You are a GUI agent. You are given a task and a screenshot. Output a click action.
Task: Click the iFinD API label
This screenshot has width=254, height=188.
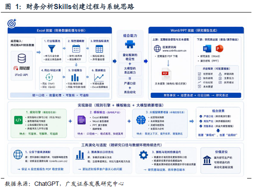coord(22,75)
